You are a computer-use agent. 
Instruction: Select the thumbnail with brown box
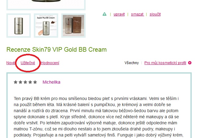73,26
